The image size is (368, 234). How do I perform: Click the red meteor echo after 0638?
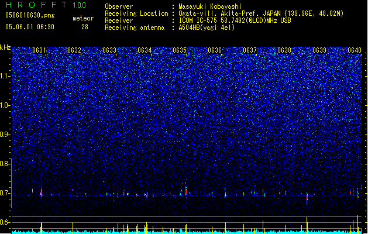[x=307, y=198]
